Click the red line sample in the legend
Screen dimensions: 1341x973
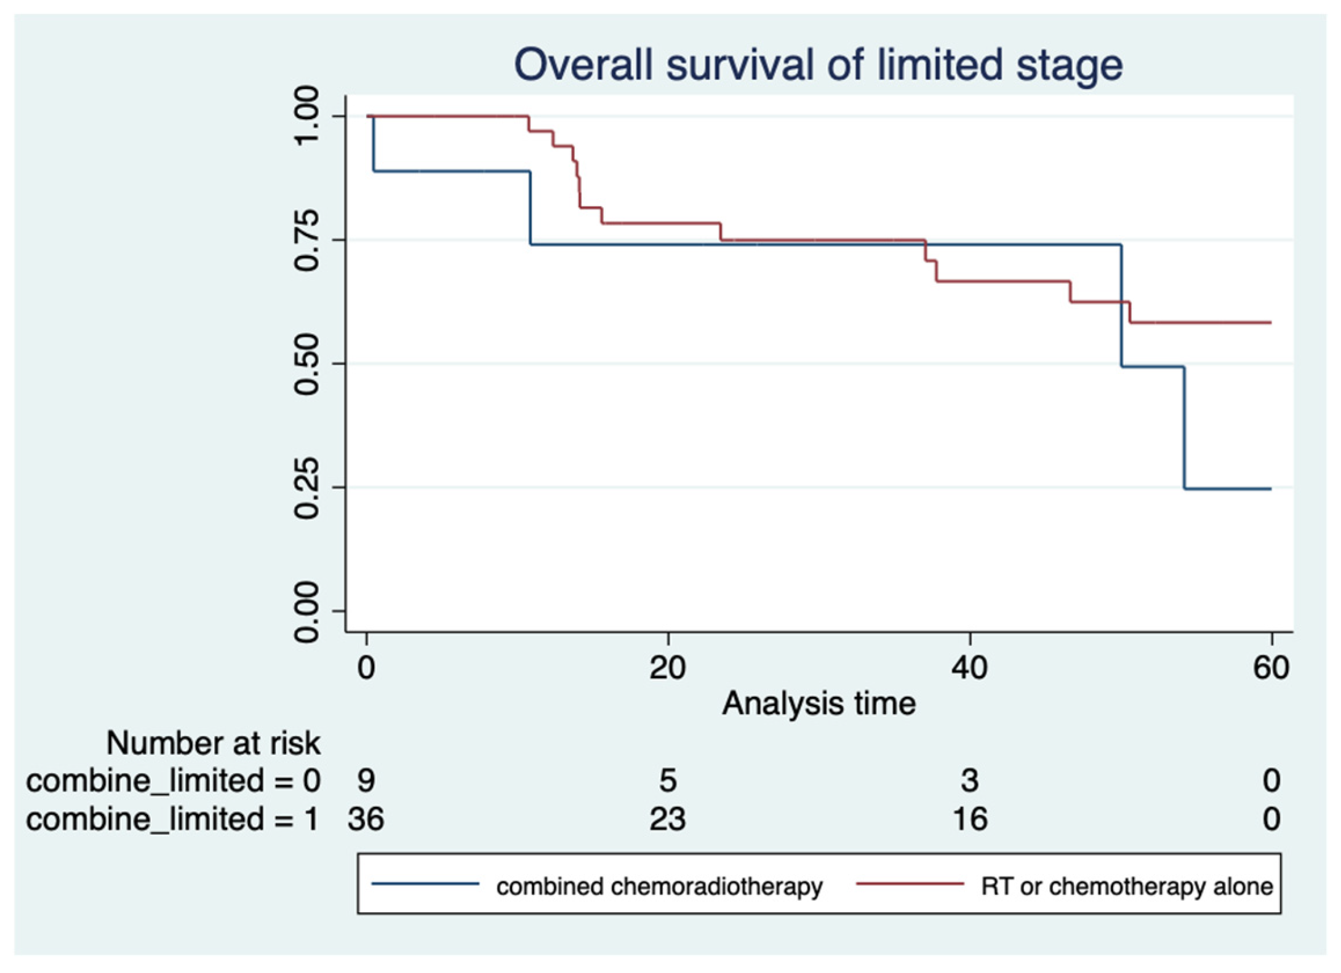click(910, 884)
